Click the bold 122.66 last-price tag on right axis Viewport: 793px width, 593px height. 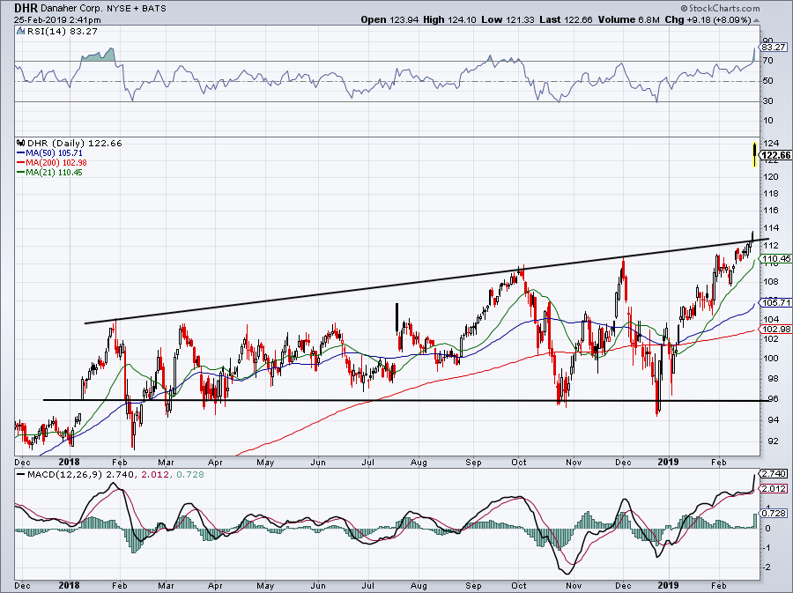coord(776,155)
